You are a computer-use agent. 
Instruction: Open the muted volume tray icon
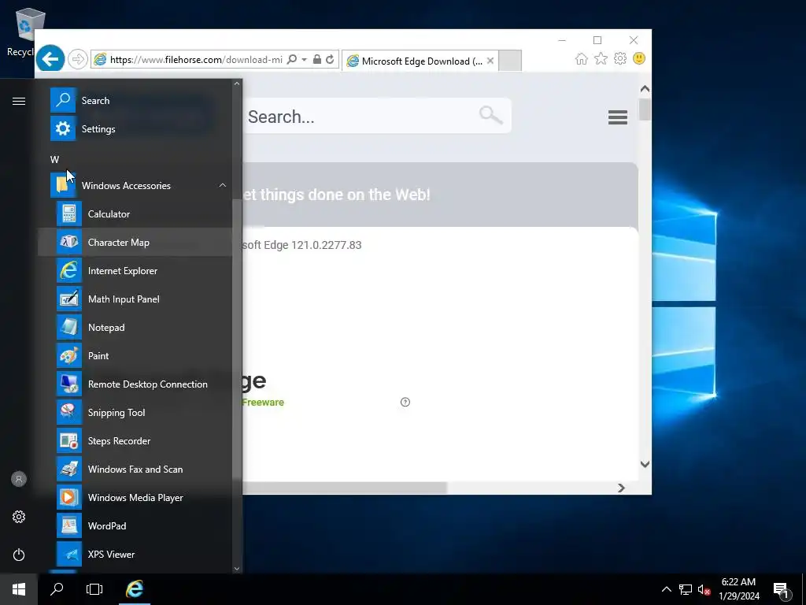click(x=704, y=589)
